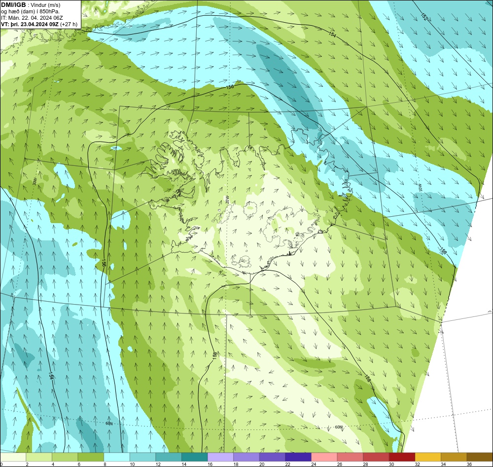Click the legend value 36

(469, 464)
